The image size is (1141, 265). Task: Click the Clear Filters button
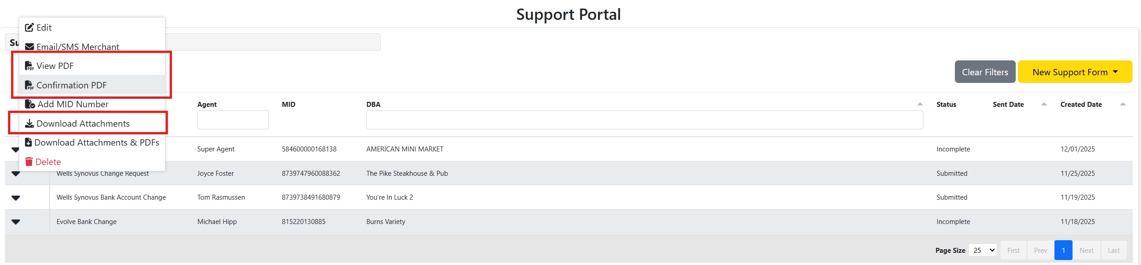pos(985,72)
